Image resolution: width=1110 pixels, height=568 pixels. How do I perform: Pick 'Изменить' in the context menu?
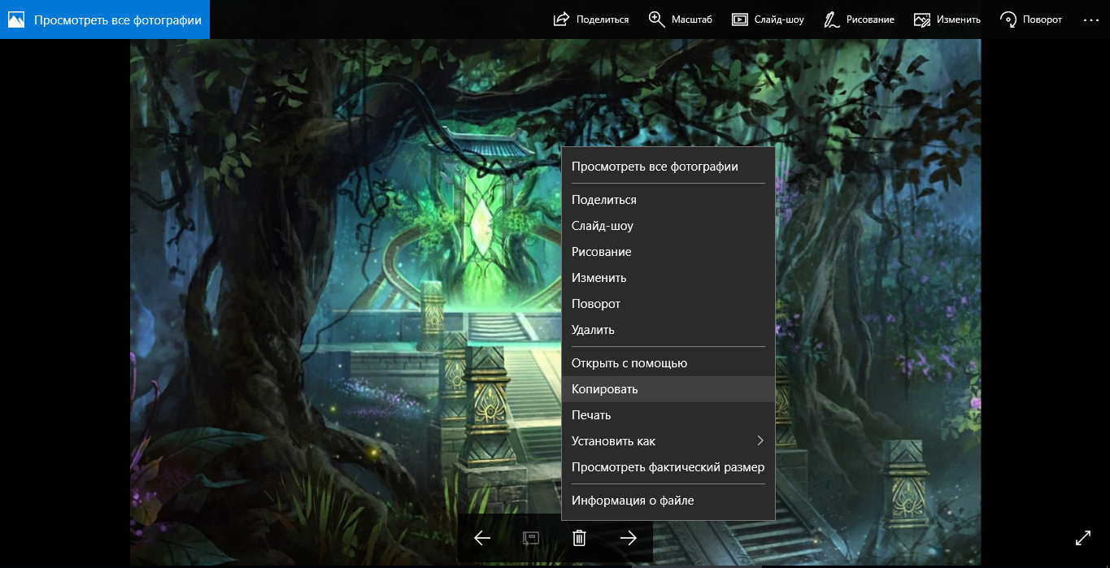tap(668, 278)
